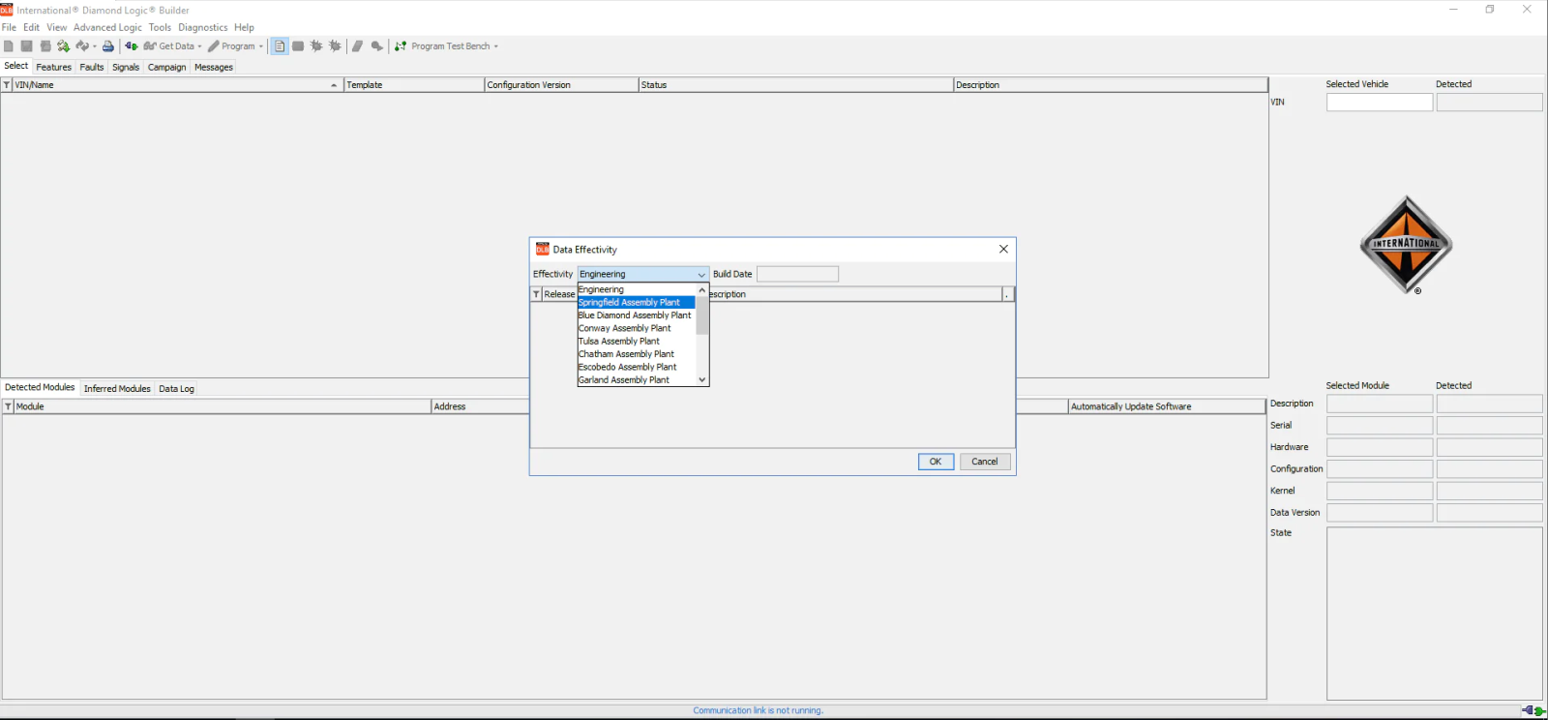
Task: Switch to the Campaign tab
Action: pyautogui.click(x=166, y=67)
